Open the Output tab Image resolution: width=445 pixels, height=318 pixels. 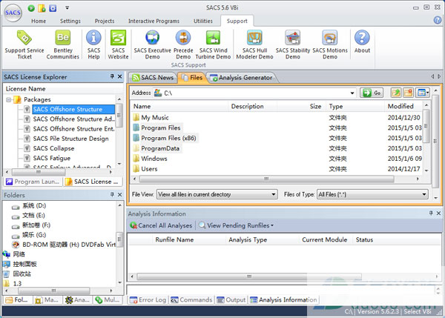coord(231,299)
